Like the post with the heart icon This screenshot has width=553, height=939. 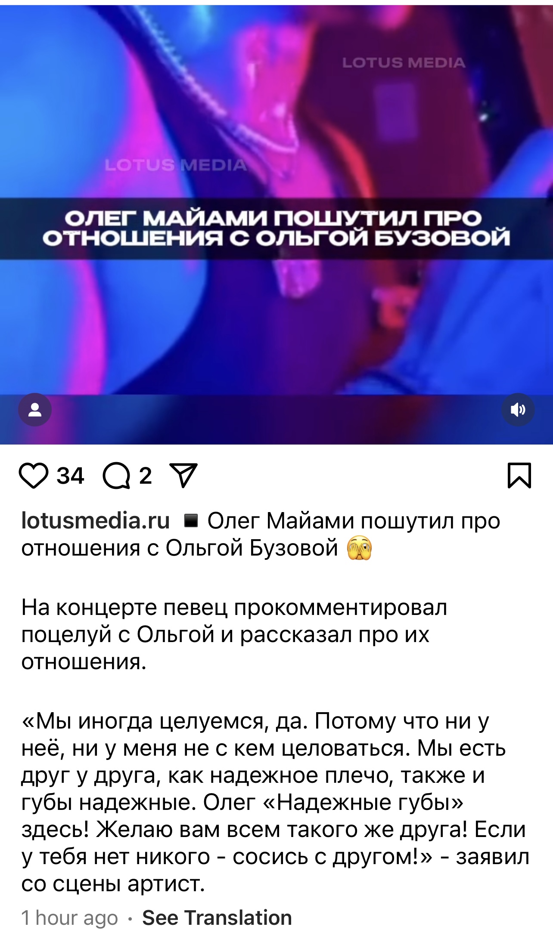[34, 476]
